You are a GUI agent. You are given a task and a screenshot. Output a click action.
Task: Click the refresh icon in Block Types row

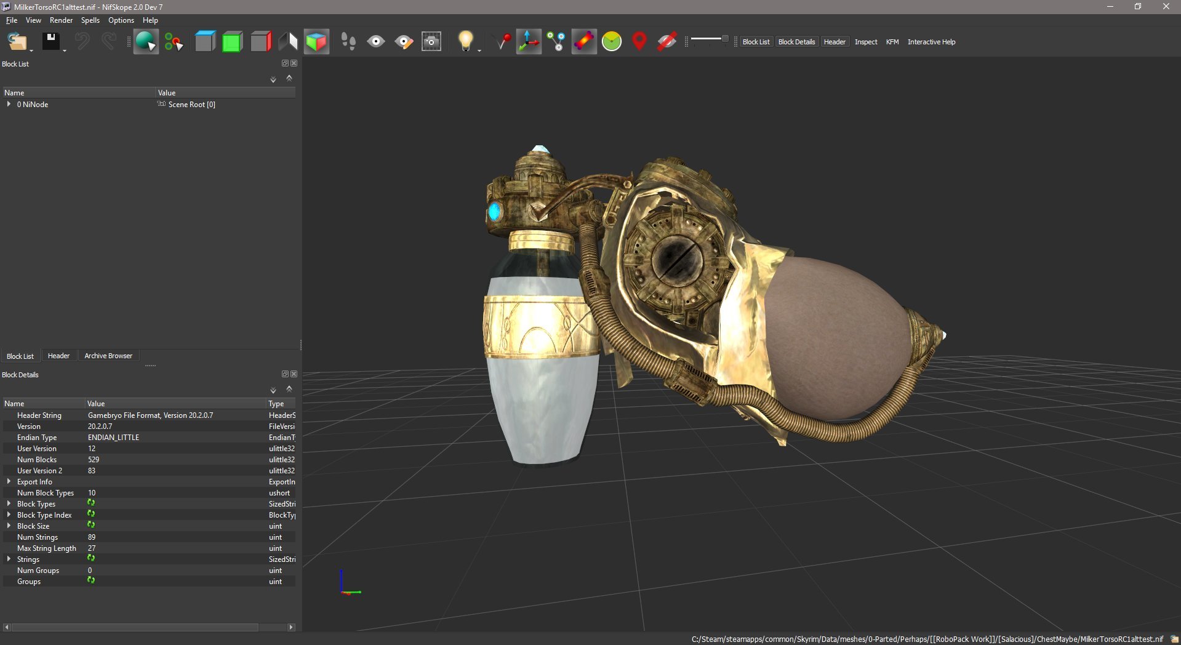pos(91,503)
